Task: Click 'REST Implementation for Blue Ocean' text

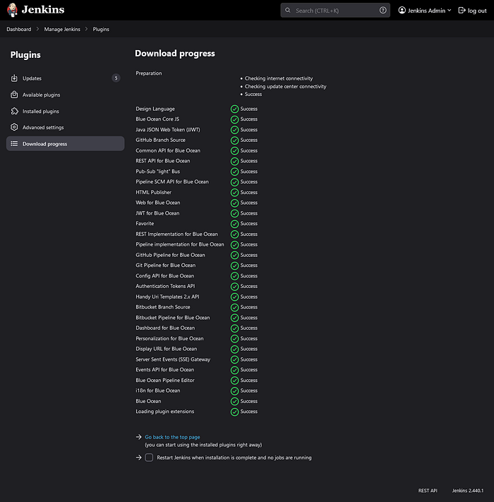Action: 176,234
